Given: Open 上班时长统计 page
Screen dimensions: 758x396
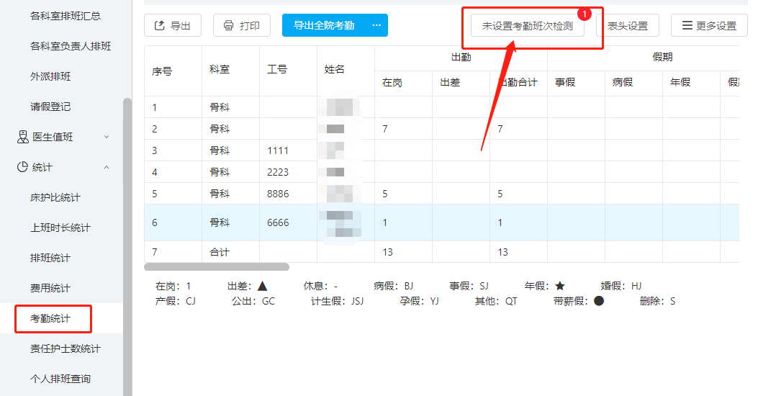Looking at the screenshot, I should tap(60, 228).
